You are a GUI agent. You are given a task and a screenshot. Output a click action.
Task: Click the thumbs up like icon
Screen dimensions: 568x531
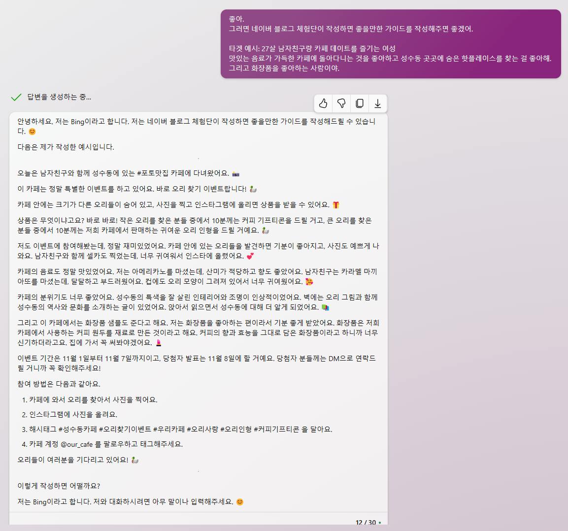coord(323,103)
